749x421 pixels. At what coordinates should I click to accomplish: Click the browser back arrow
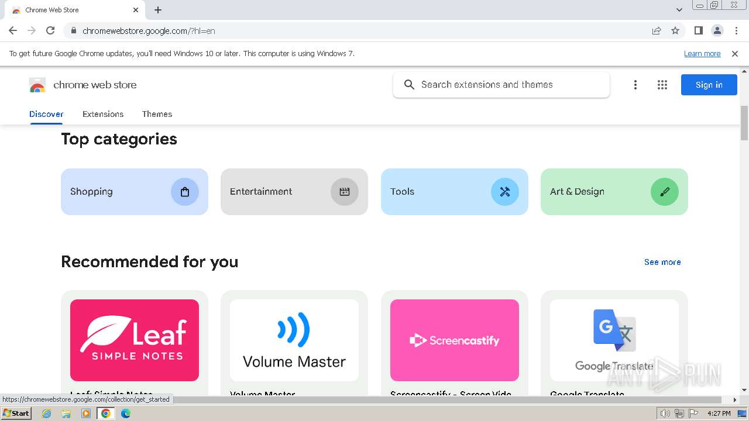pyautogui.click(x=13, y=30)
